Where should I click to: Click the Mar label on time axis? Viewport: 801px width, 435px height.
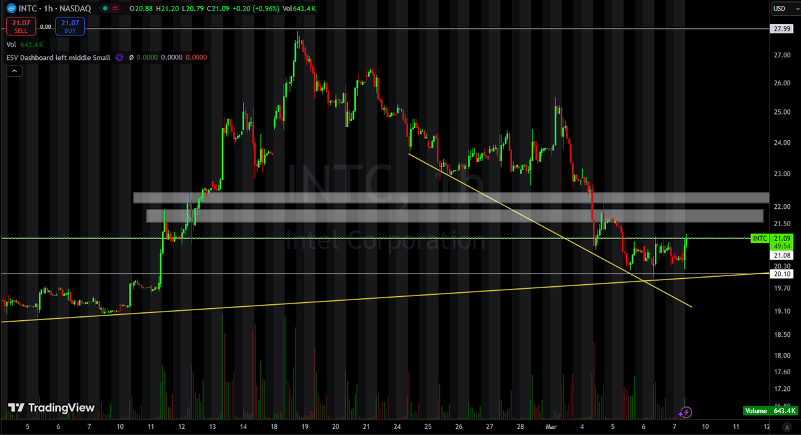coord(551,426)
